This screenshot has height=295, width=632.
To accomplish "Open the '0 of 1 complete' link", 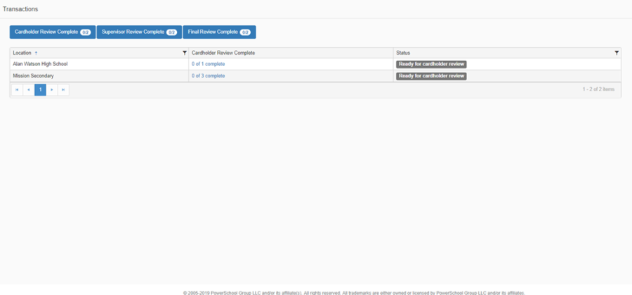I will click(x=208, y=64).
